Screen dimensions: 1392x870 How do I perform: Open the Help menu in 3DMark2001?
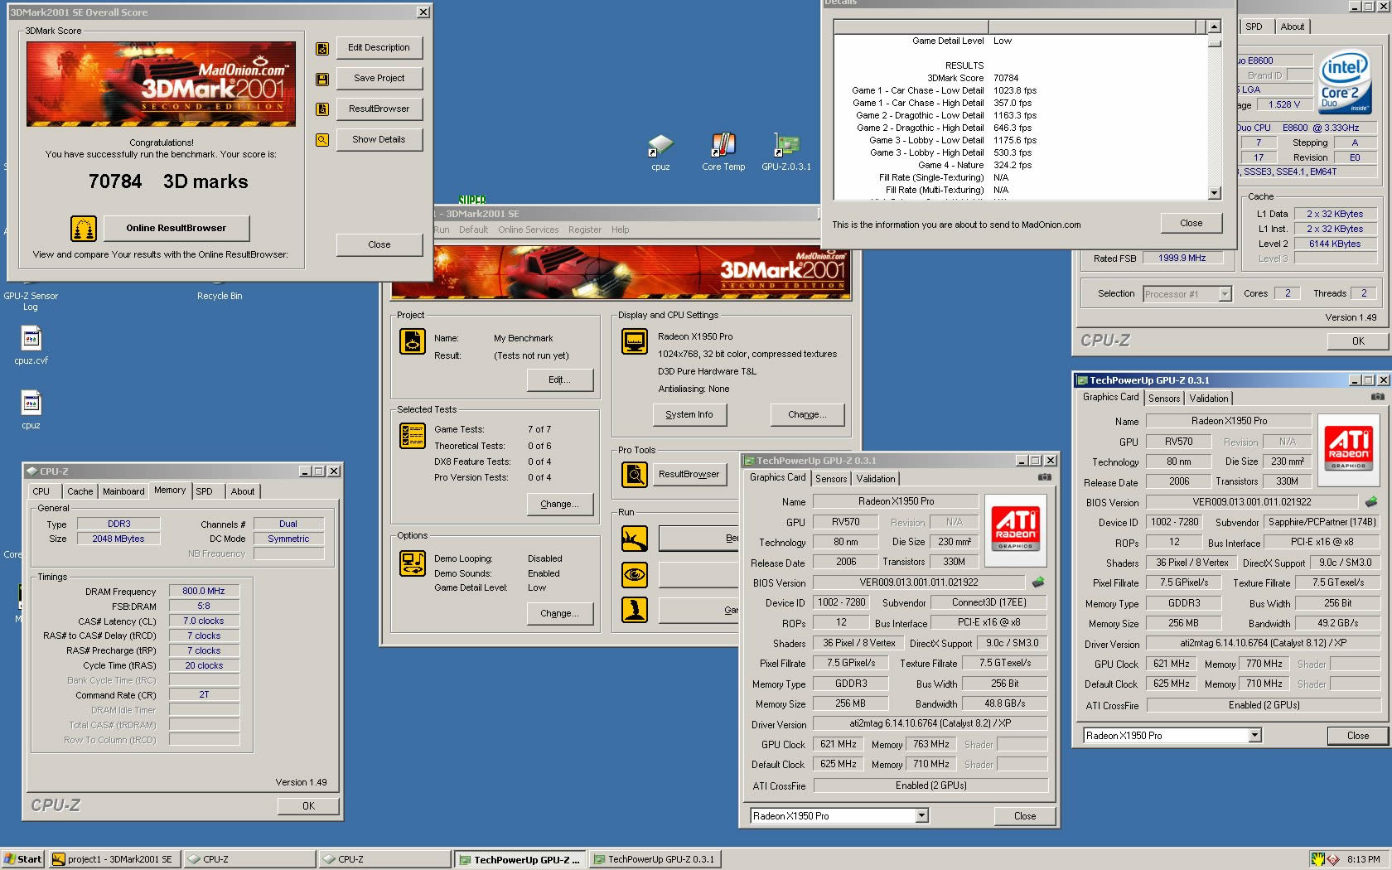point(621,230)
